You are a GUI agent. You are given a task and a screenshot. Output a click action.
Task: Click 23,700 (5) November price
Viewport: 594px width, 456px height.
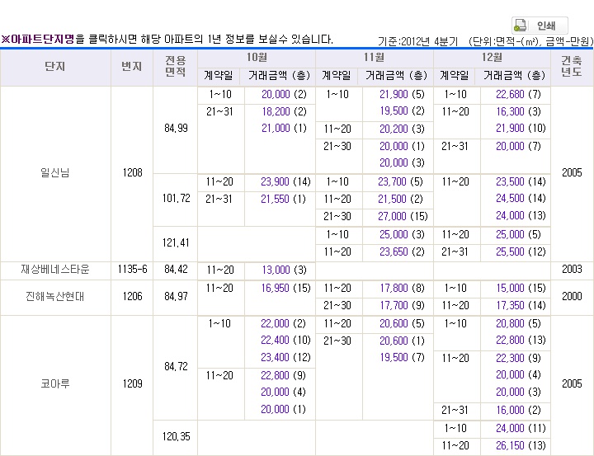[400, 182]
